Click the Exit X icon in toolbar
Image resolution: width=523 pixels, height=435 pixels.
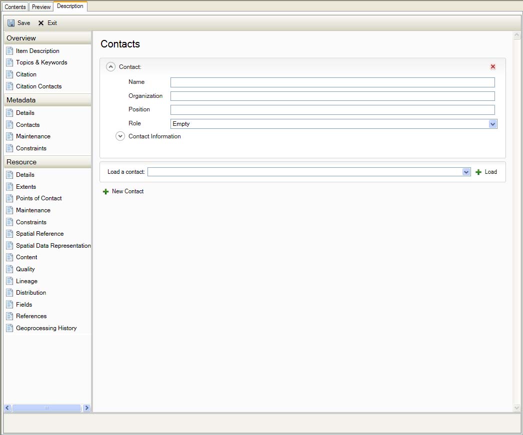click(41, 23)
